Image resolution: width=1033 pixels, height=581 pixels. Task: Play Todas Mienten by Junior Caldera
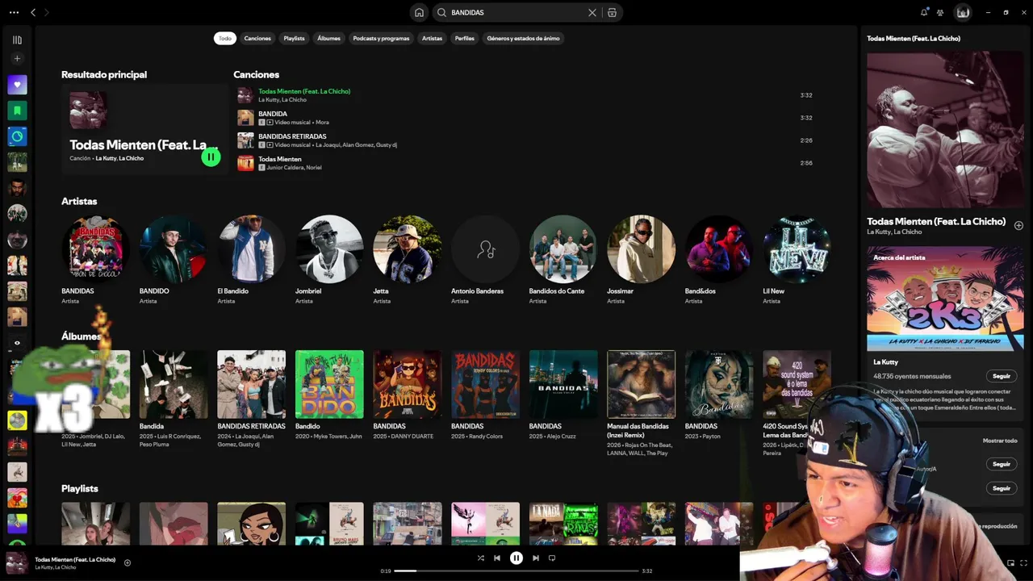pos(525,163)
